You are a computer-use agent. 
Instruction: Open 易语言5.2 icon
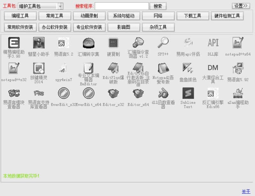pos(63,43)
